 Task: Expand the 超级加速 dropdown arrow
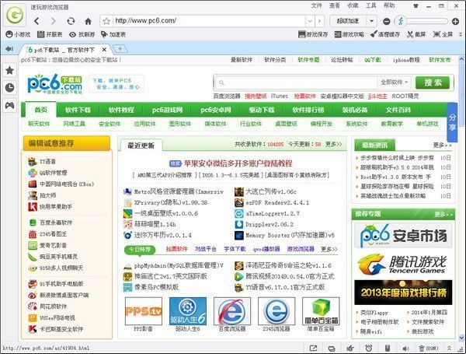coord(371,21)
